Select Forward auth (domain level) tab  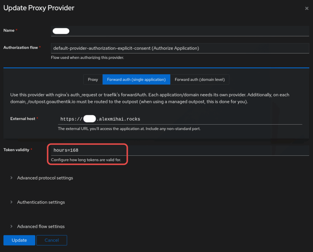point(200,80)
